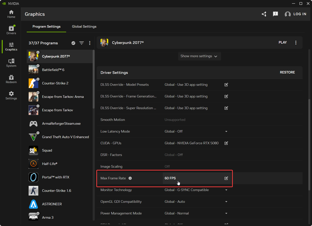This screenshot has width=312, height=226.
Task: Select Squad game icon in list
Action: coord(33,150)
